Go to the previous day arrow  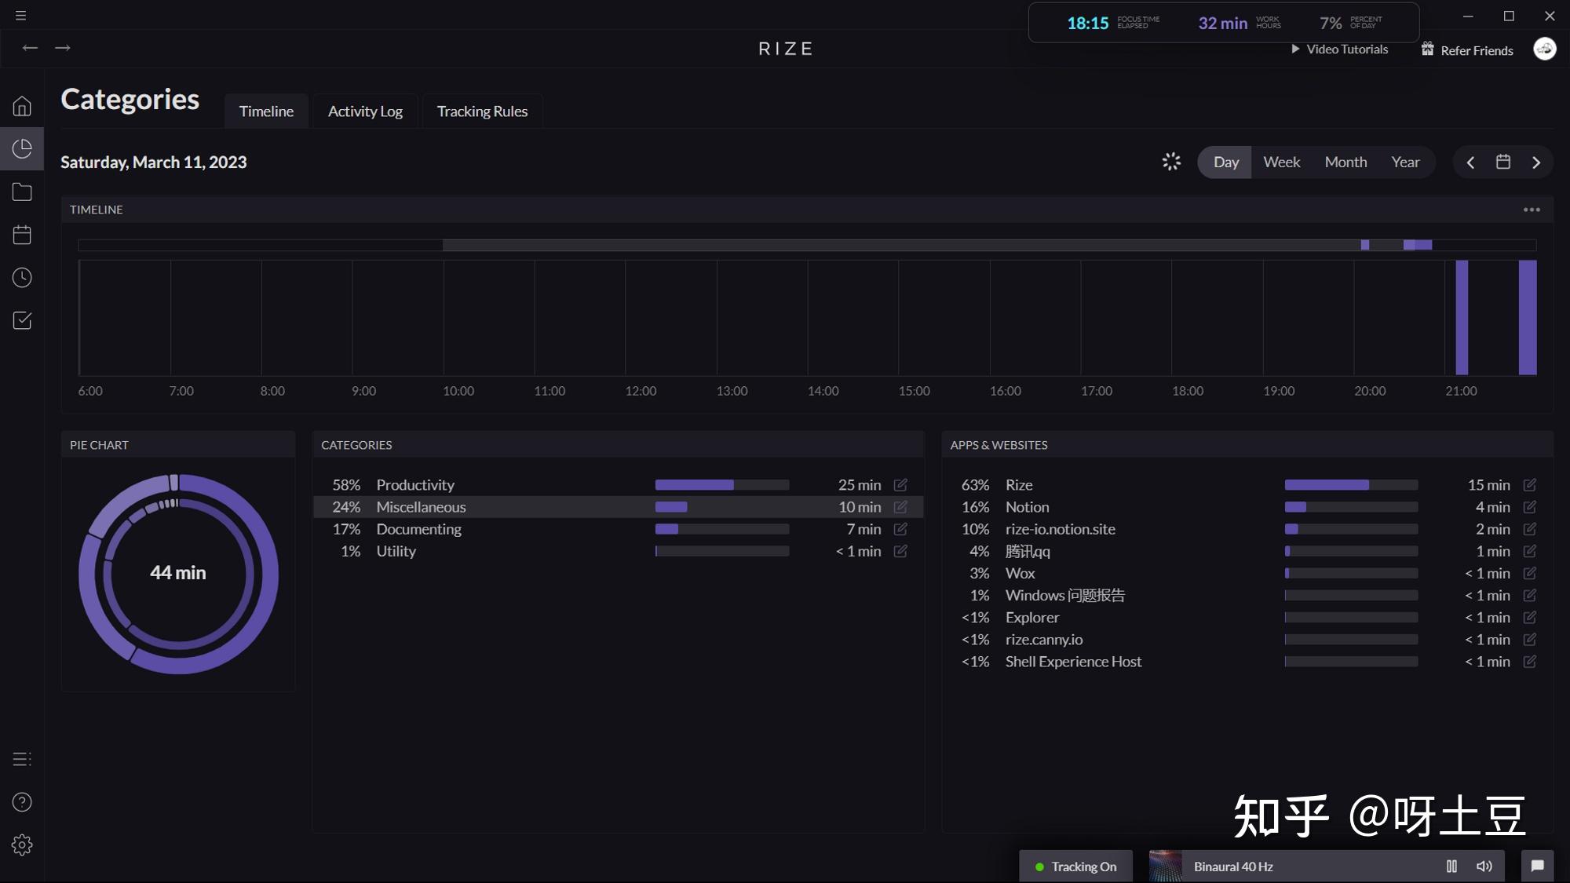tap(1470, 162)
